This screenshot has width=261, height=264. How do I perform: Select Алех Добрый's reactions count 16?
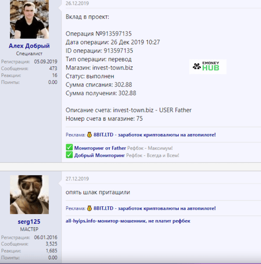pos(55,75)
